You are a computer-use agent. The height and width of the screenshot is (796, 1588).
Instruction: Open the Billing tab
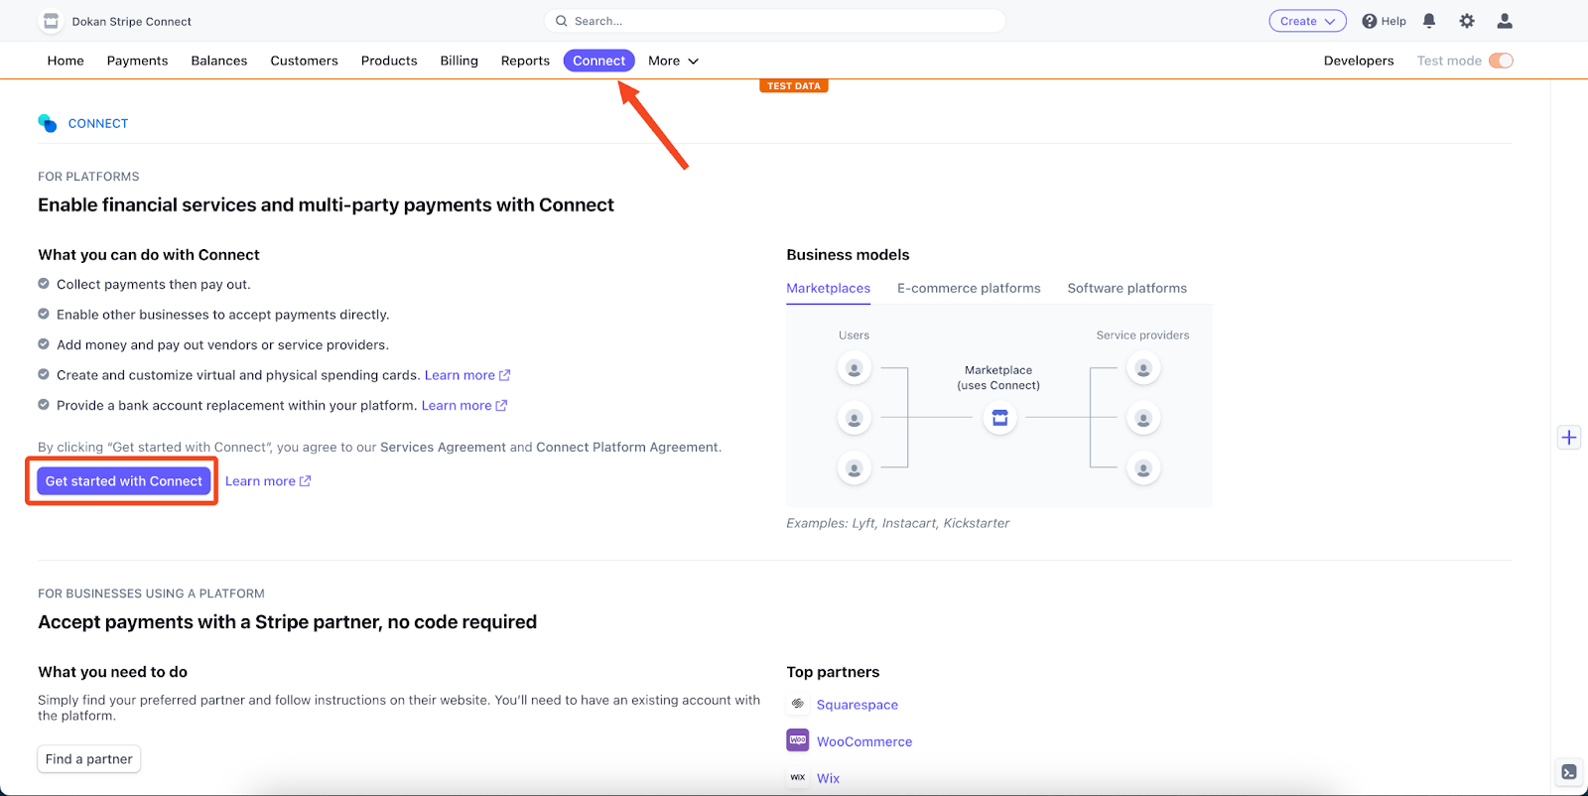pos(460,61)
